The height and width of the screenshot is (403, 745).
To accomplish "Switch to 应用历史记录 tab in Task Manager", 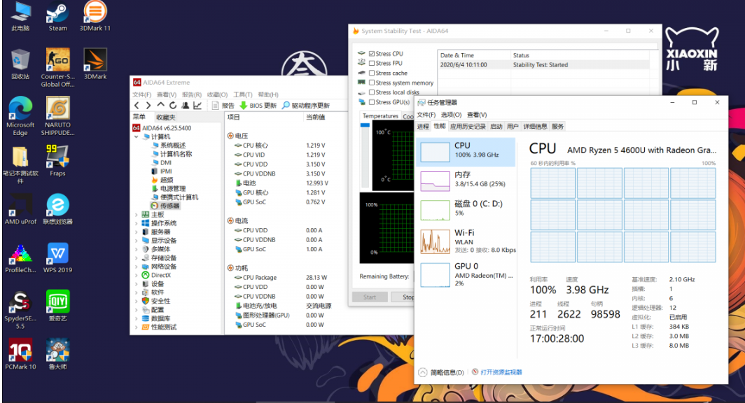I will coord(468,126).
